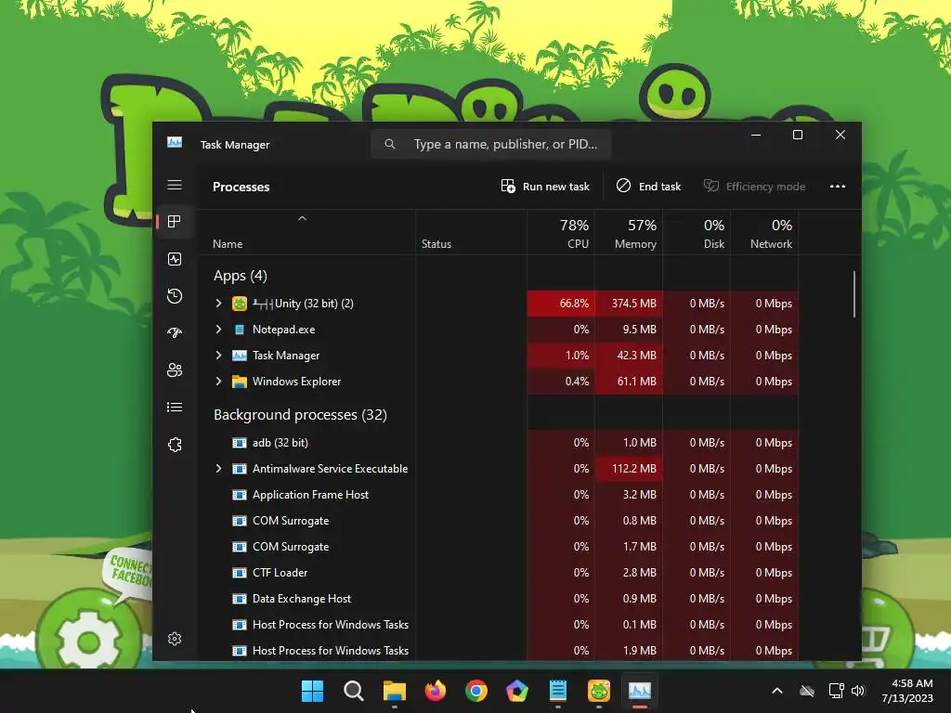Open the colorful pentagon app on taskbar
951x713 pixels.
pyautogui.click(x=516, y=691)
